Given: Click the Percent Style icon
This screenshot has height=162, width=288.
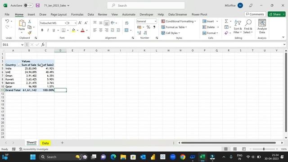Looking at the screenshot, I should pos(148,27).
